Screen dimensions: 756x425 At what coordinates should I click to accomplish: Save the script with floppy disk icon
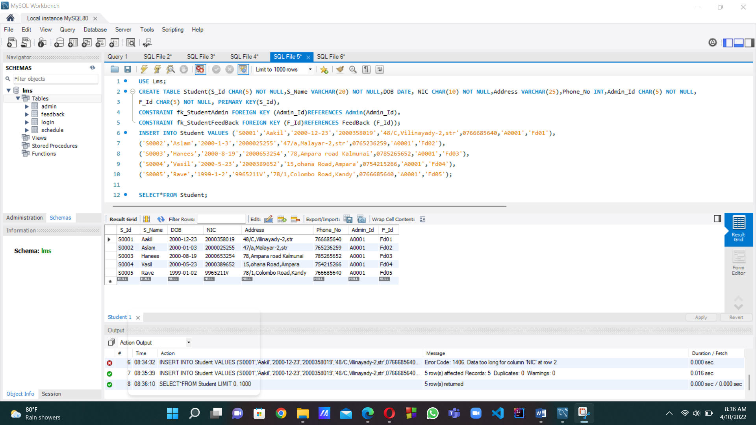[x=128, y=69]
